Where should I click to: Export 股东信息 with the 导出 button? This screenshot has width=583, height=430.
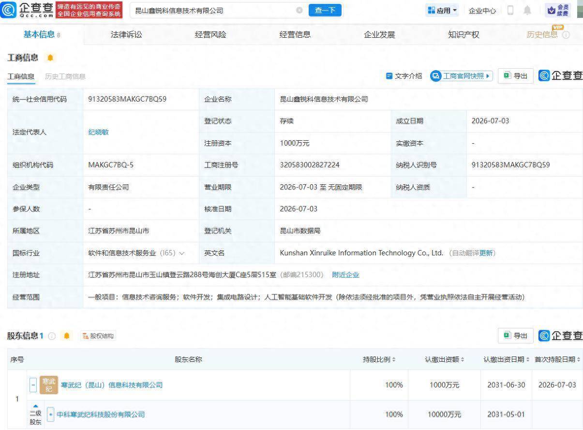[x=516, y=335]
